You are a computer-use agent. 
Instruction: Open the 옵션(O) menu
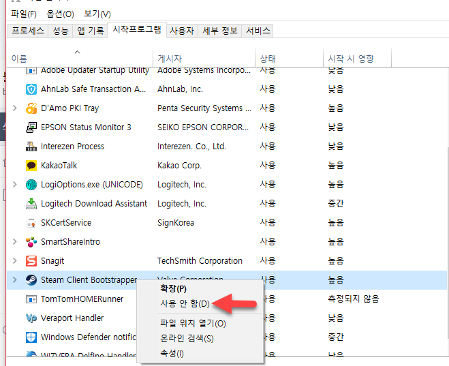pyautogui.click(x=60, y=14)
